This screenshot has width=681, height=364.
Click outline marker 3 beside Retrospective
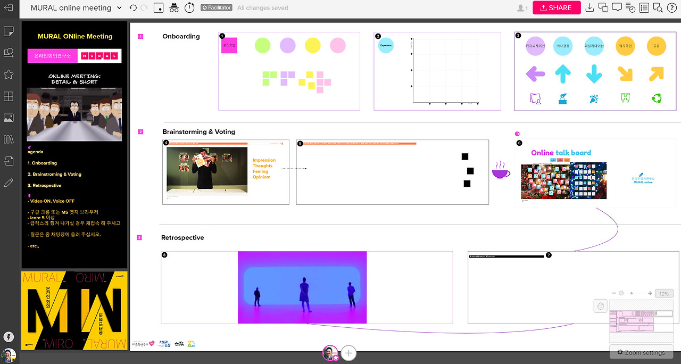139,238
